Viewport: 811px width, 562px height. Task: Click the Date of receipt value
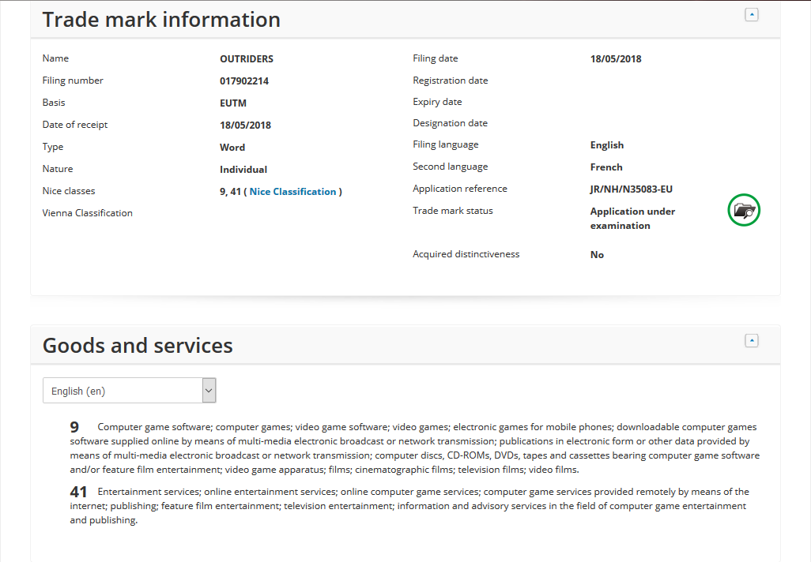[x=245, y=126]
